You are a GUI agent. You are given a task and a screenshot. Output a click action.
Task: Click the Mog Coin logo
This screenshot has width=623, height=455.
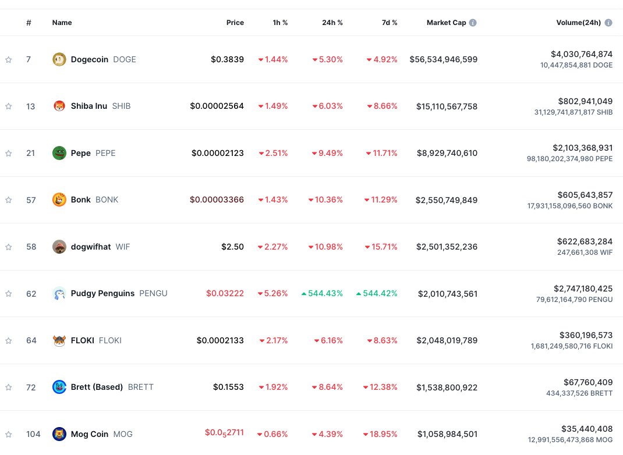pos(59,434)
